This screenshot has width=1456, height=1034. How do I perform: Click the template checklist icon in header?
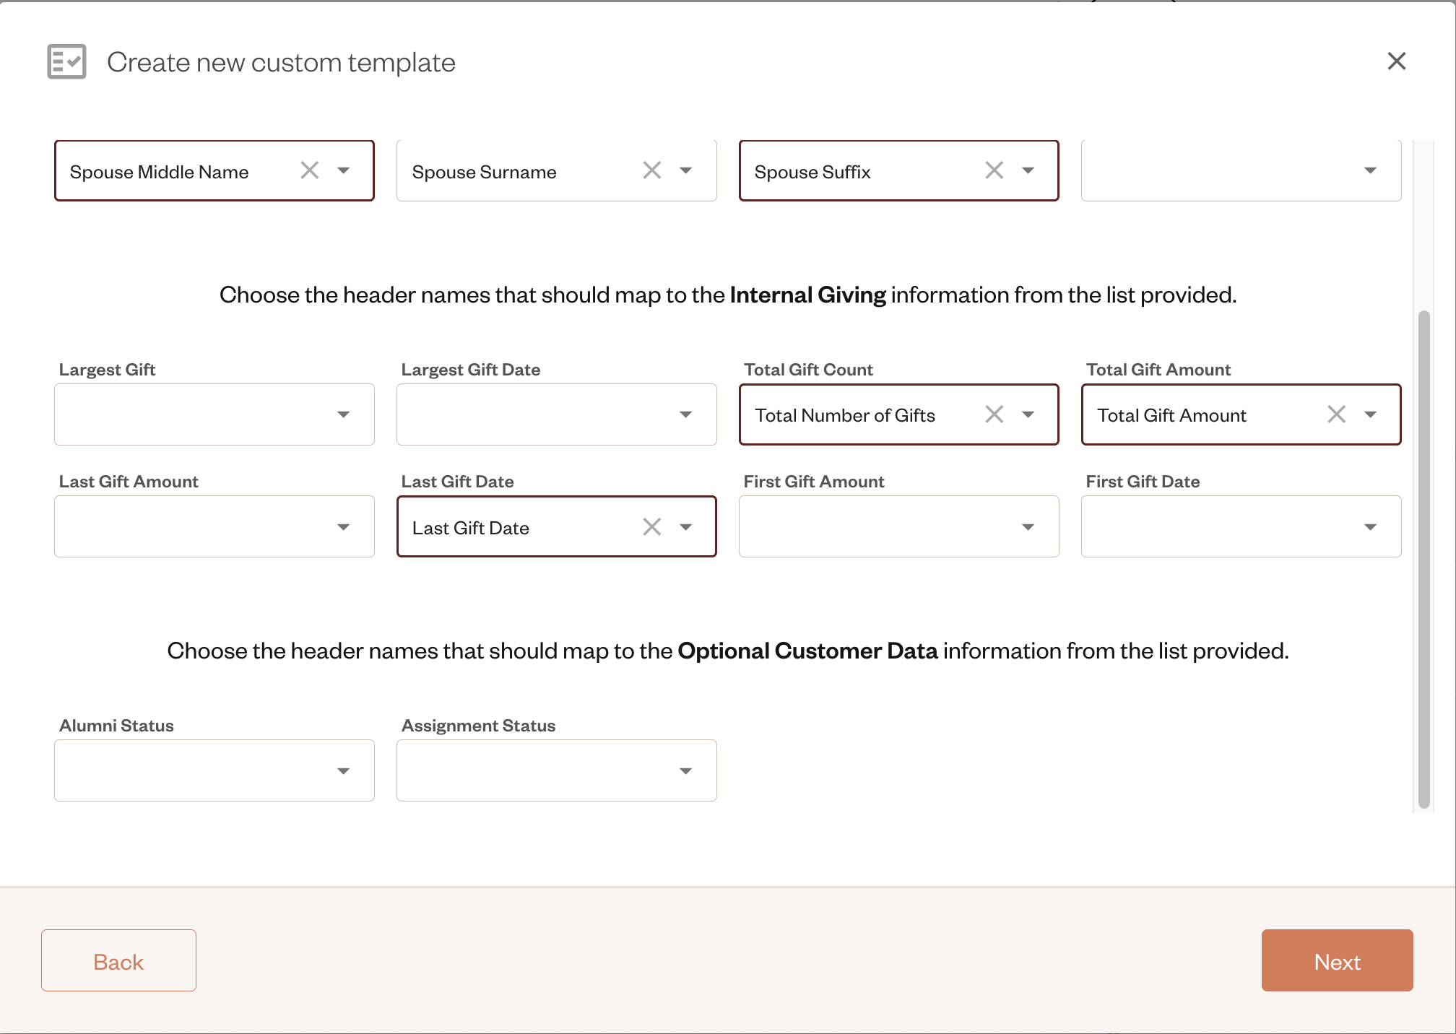tap(67, 61)
